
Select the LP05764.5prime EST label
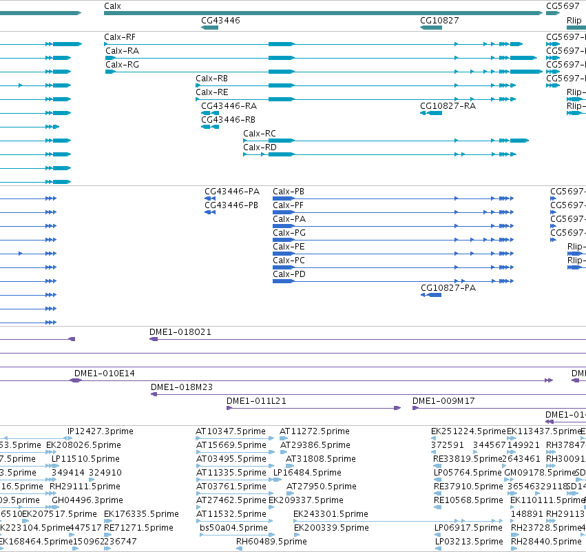(468, 473)
